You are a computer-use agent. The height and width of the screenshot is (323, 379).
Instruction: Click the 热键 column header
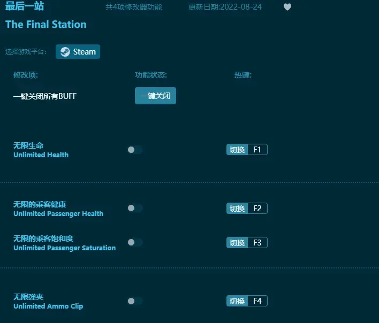click(243, 75)
